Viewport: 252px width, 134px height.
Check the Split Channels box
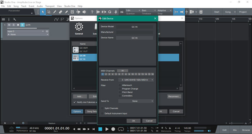(x=102, y=108)
